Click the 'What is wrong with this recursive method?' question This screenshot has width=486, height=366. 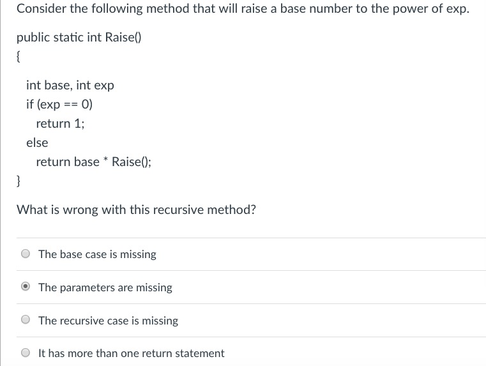point(136,209)
